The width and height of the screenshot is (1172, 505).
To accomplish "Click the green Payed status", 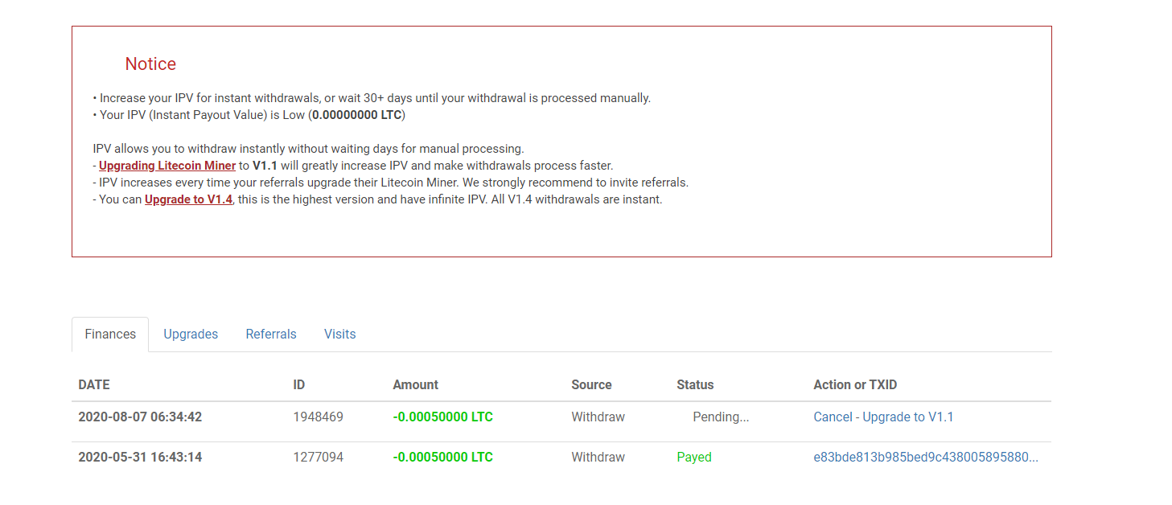I will tap(694, 458).
